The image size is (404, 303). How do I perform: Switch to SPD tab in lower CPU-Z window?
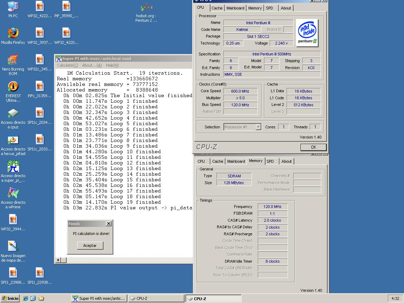[x=270, y=161]
